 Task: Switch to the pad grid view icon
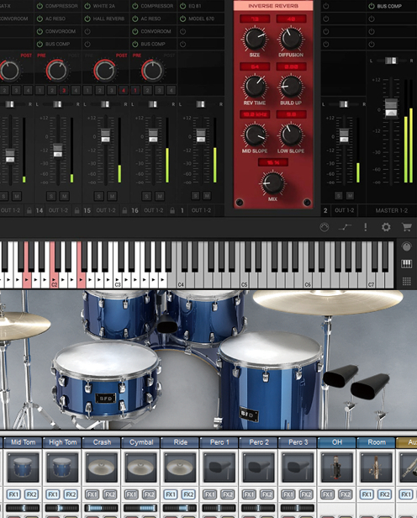pos(406,281)
